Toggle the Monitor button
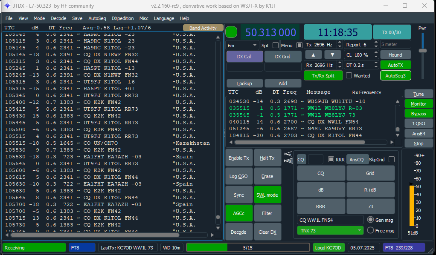Viewport: 436px width, 255px height. tap(419, 104)
